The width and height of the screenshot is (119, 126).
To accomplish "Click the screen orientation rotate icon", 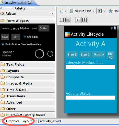I will point(100,11).
